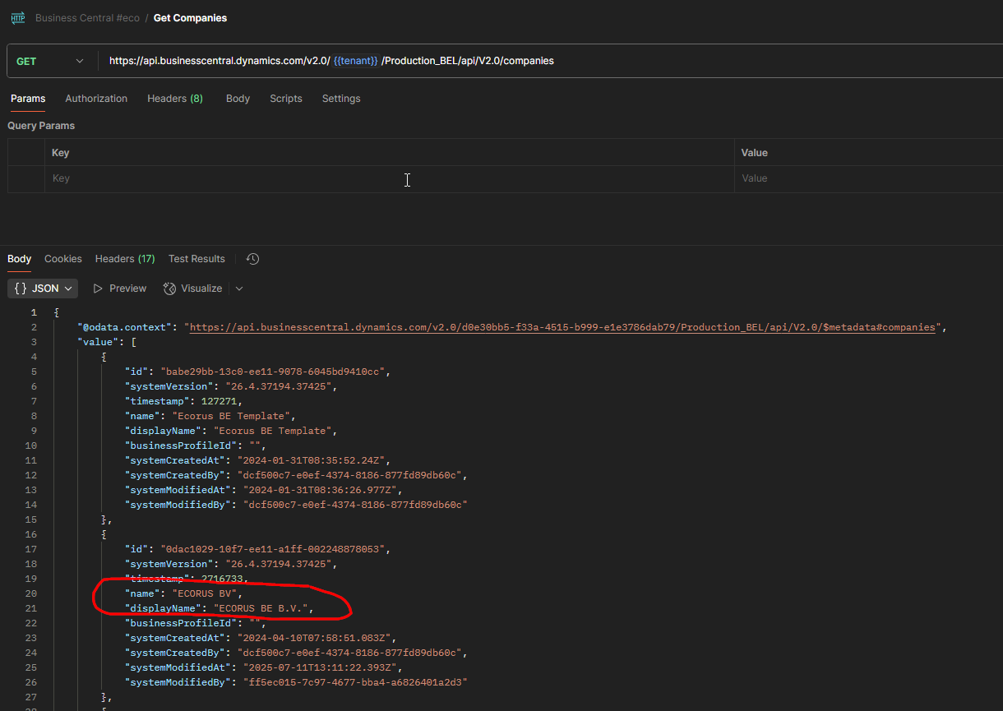Expand the JSON format dropdown
Screen dimensions: 1003x711
43,289
